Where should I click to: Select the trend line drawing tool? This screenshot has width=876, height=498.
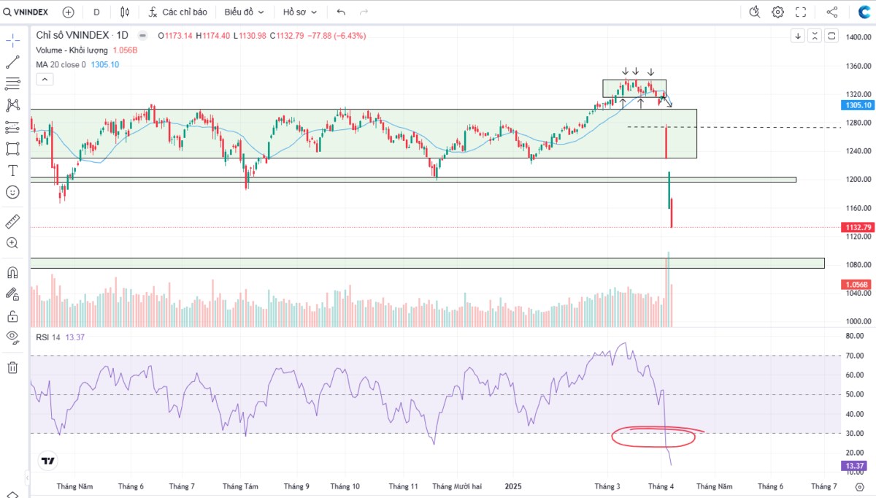point(12,62)
